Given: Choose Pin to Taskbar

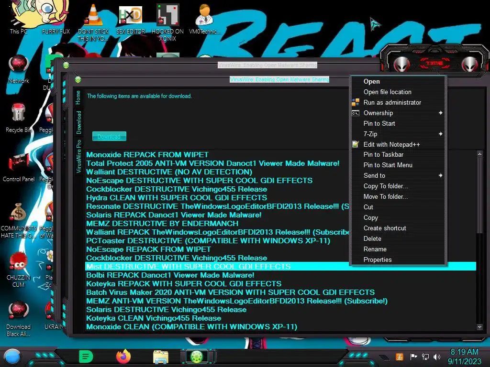Looking at the screenshot, I should (x=398, y=154).
